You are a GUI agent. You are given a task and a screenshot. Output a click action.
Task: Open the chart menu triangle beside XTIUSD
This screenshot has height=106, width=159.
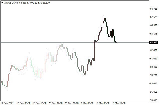2,3
